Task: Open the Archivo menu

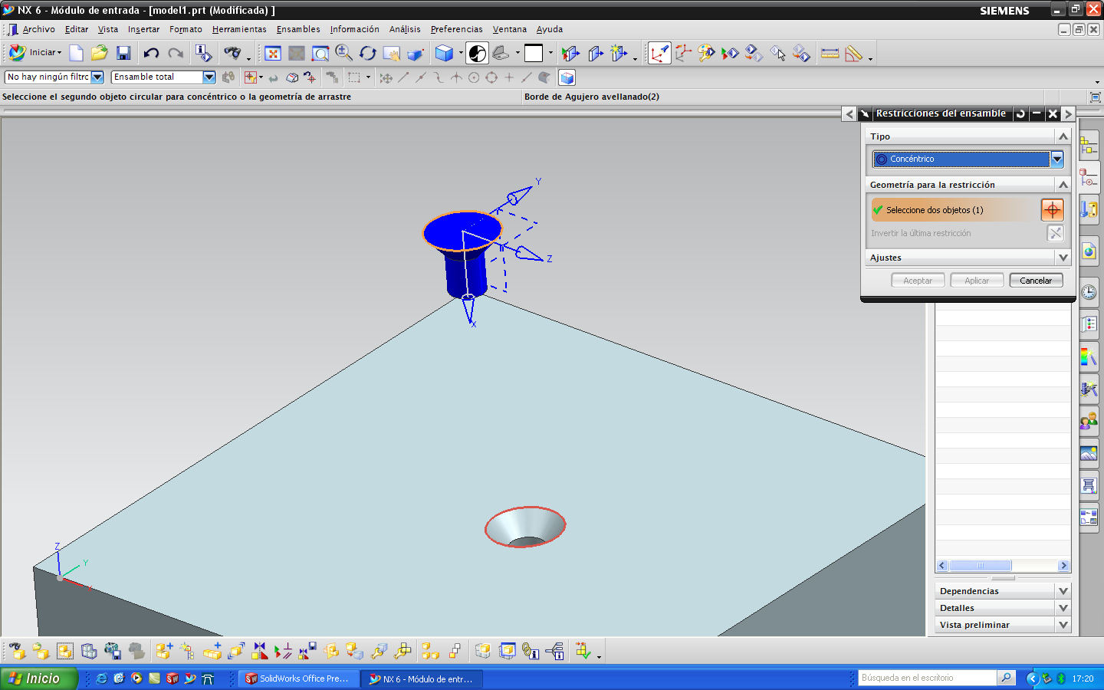Action: (x=39, y=29)
